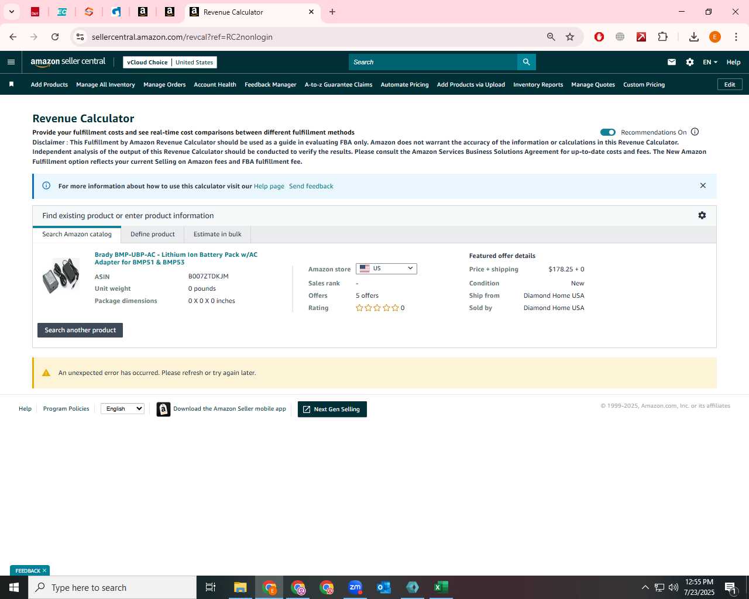Click the Amazon Seller Central logo
The image size is (749, 599).
tap(68, 61)
